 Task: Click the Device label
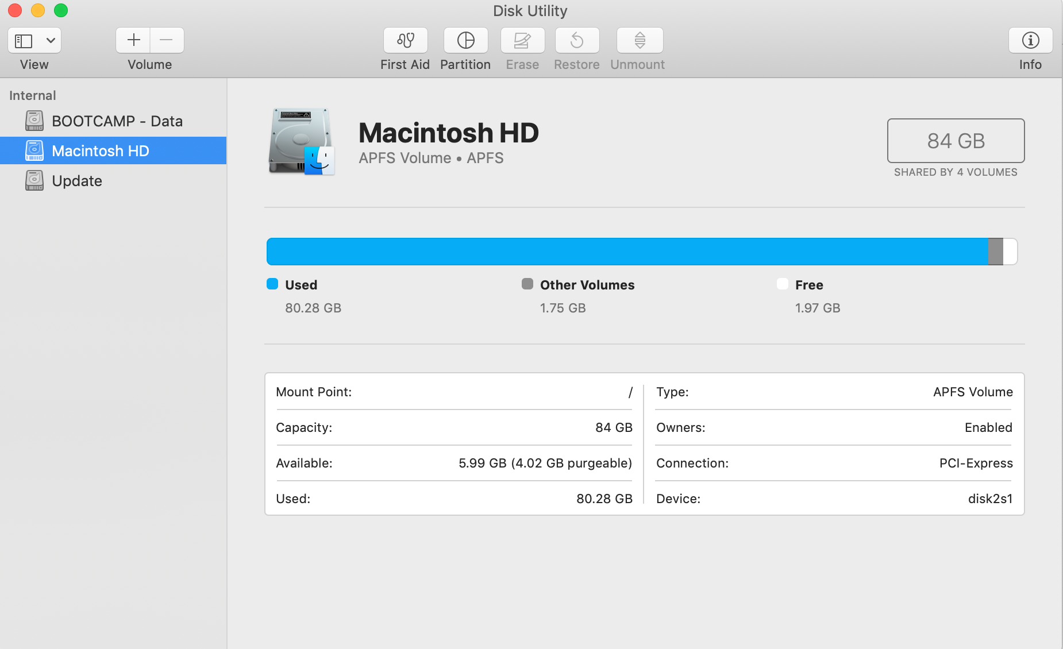tap(679, 499)
